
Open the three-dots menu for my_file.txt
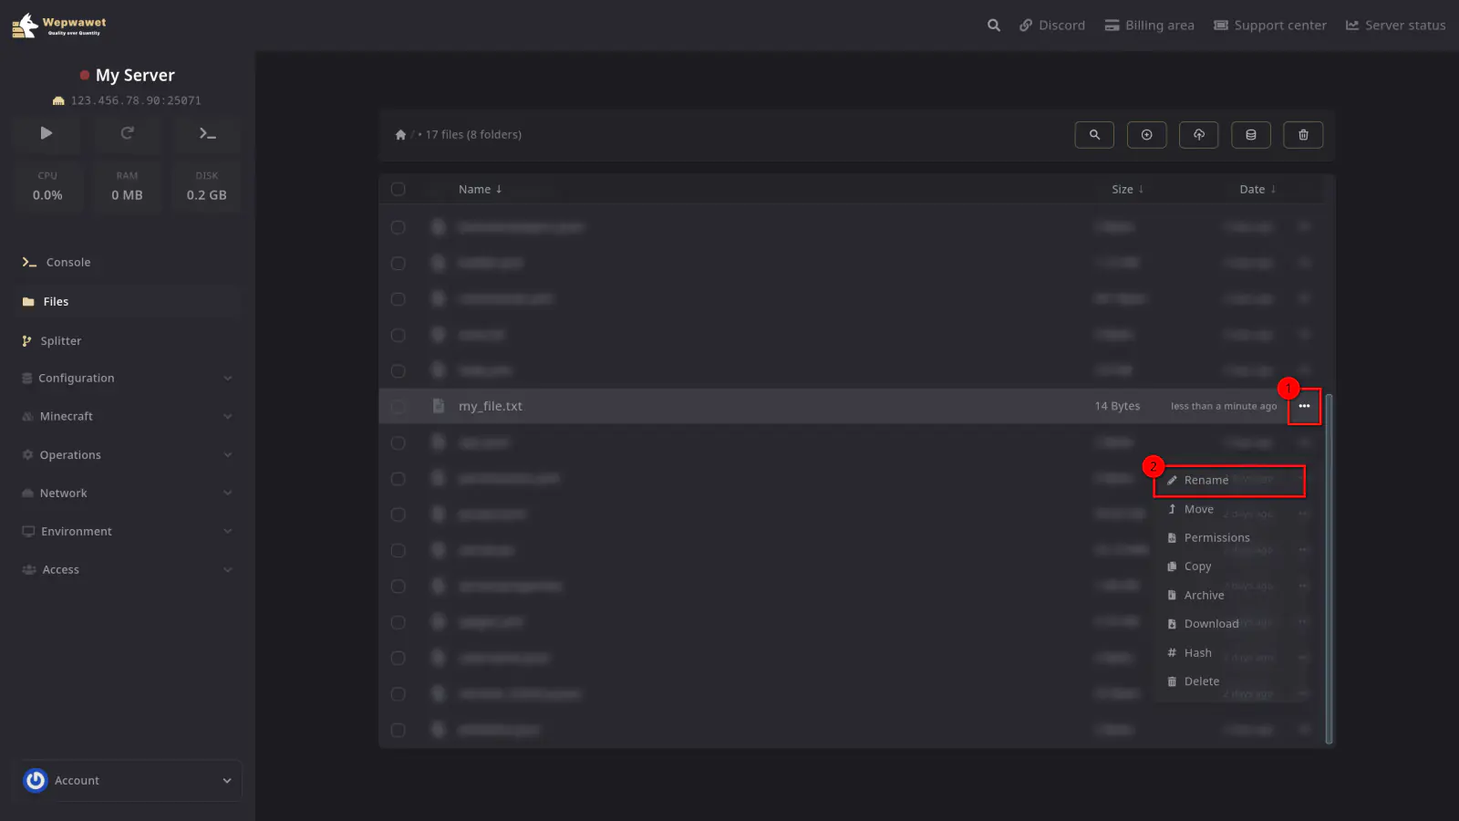(x=1304, y=406)
